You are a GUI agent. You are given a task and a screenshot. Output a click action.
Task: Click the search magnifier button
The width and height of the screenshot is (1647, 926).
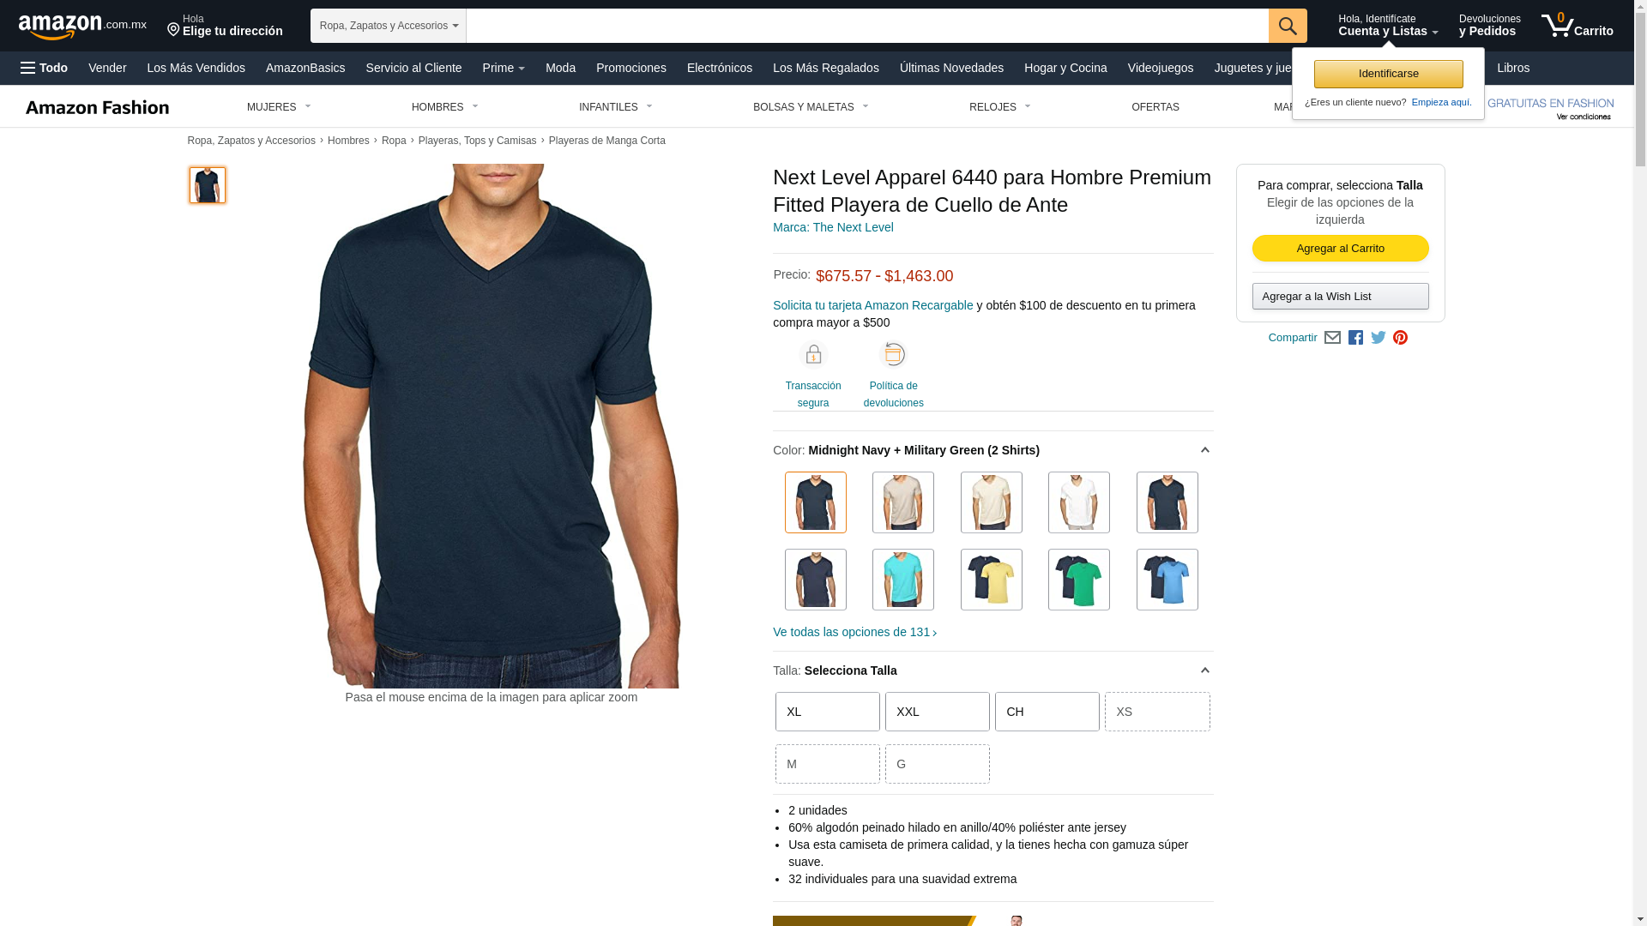[1288, 26]
